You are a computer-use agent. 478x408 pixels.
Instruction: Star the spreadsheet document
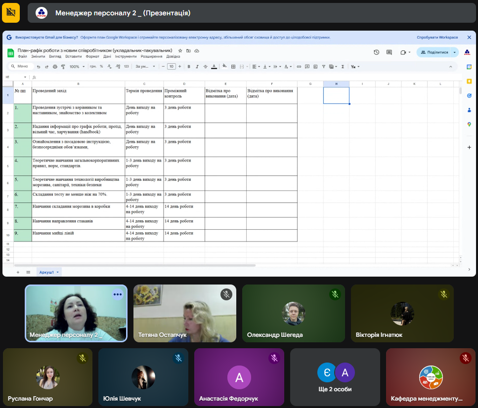tap(180, 50)
